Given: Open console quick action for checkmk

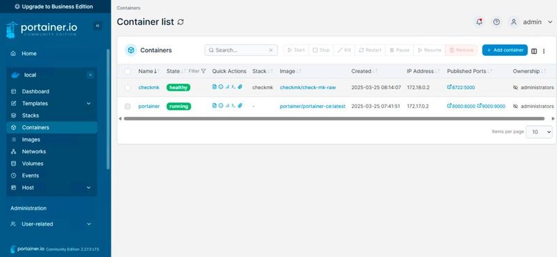Looking at the screenshot, I should [233, 87].
